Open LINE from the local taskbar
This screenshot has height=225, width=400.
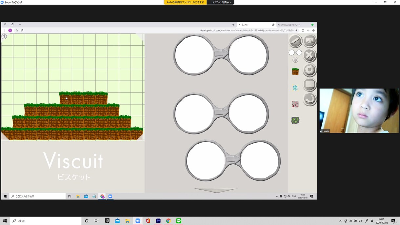tap(179, 221)
